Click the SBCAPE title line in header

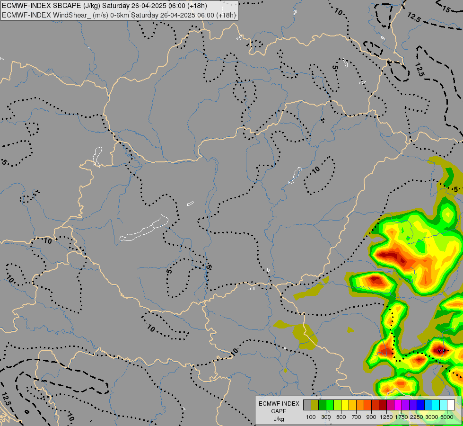[105, 6]
